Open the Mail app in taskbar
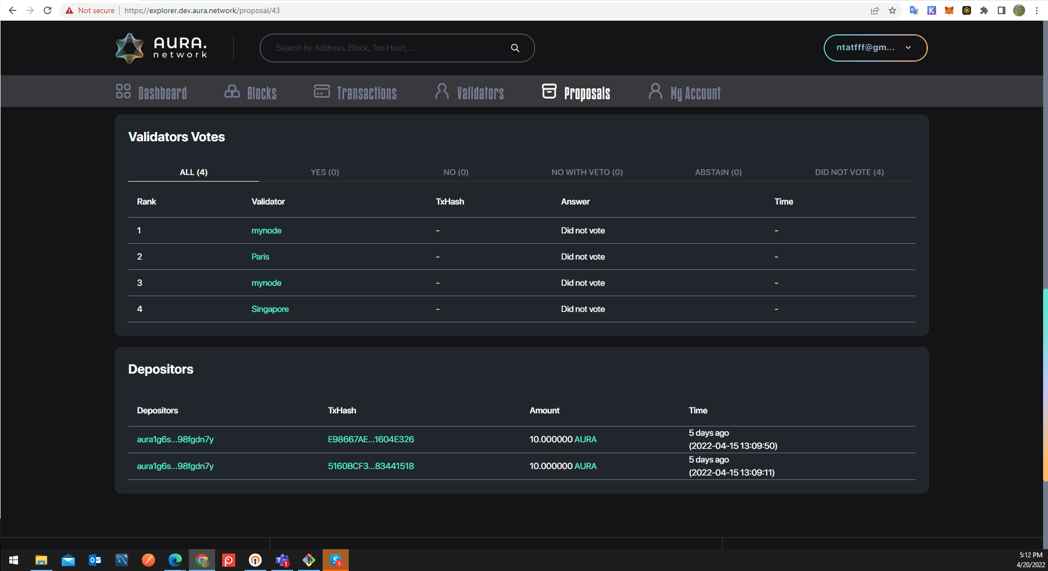The height and width of the screenshot is (571, 1048). (x=68, y=560)
